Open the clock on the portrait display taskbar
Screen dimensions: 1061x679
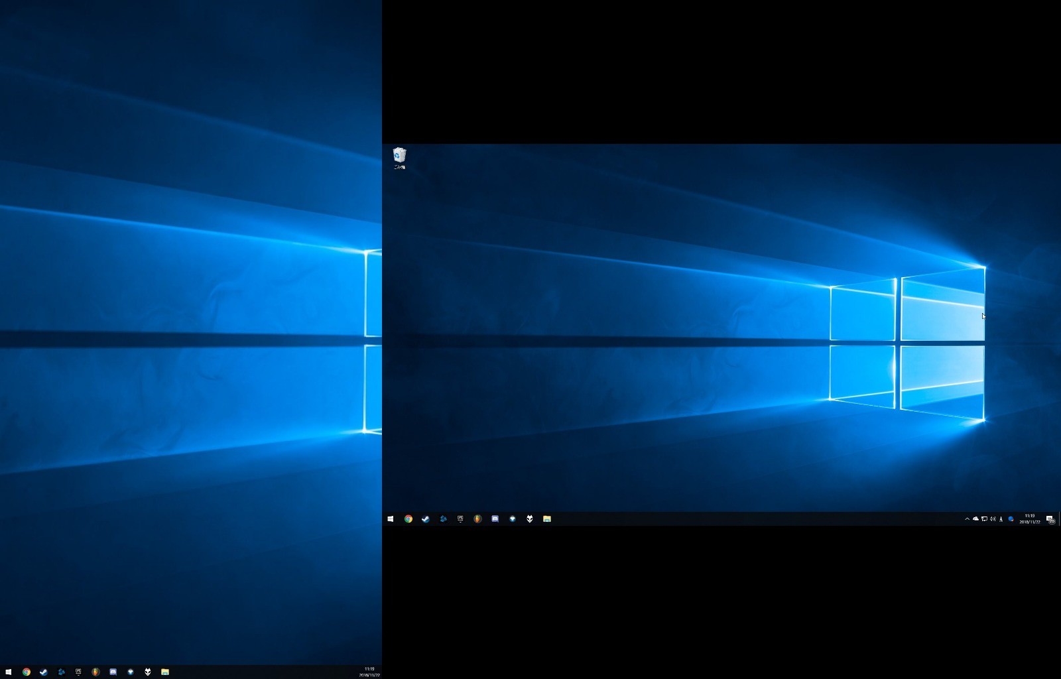369,672
